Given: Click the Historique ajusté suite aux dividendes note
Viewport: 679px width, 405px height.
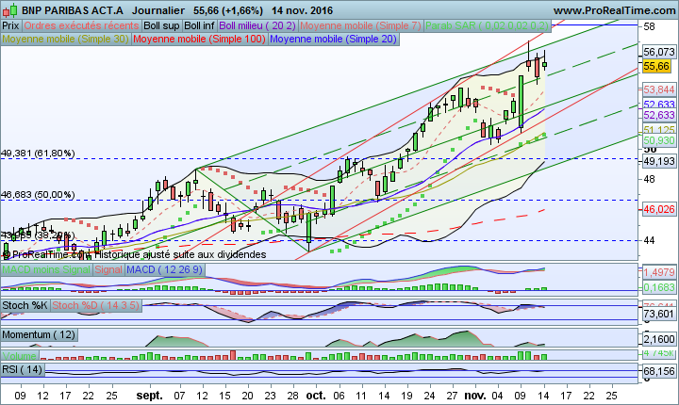Looking at the screenshot, I should [180, 254].
